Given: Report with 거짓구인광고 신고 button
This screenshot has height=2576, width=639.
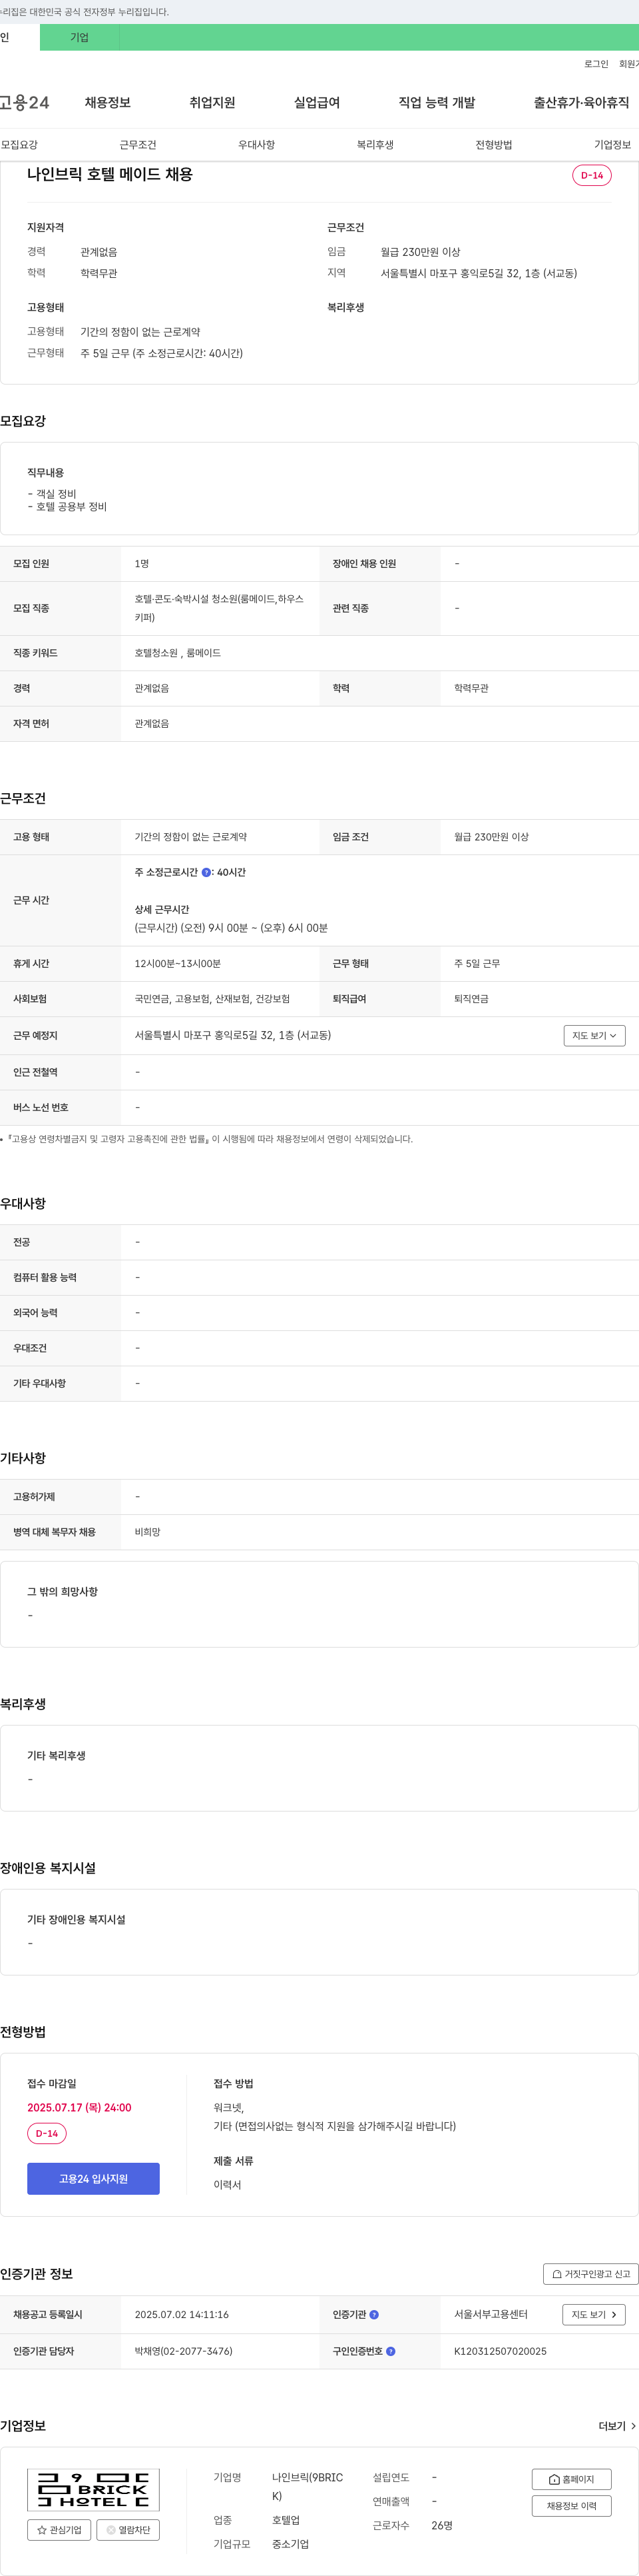Looking at the screenshot, I should pyautogui.click(x=591, y=2274).
